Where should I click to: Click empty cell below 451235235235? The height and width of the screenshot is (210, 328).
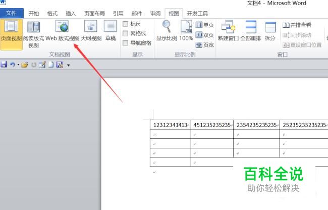[212, 134]
